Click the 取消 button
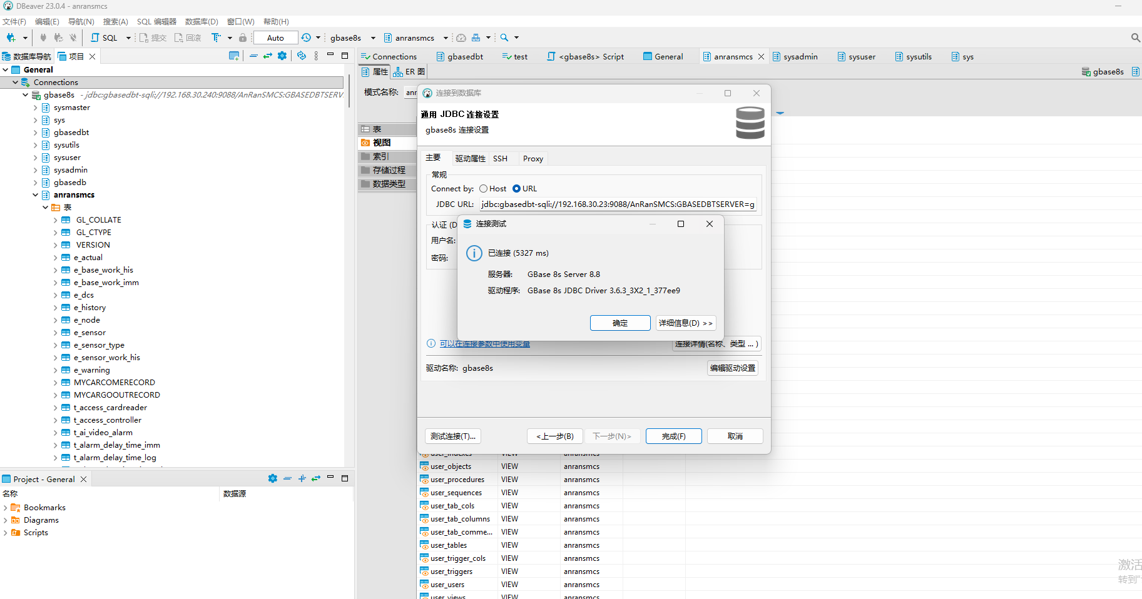1142x599 pixels. click(x=735, y=436)
